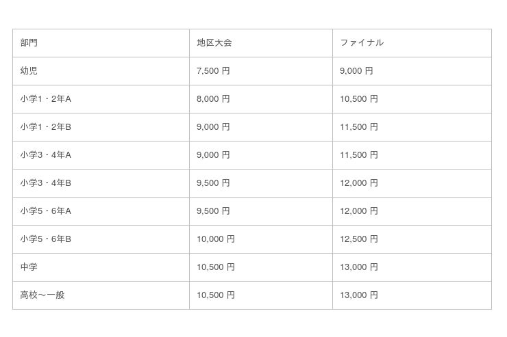
Task: Click the 9,000 円 final fee for 幼児
Action: tap(356, 71)
